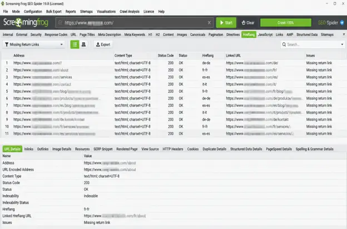Expand the search options dropdown arrow
Screen dimensions: 347x229
pyautogui.click(x=342, y=44)
